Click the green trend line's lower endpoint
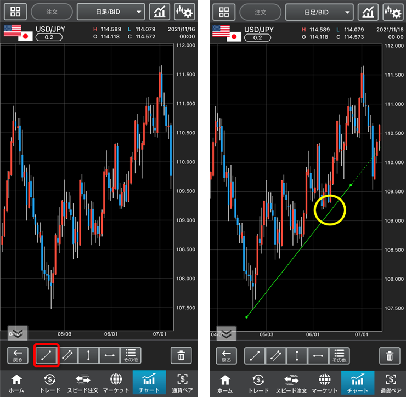Viewport: 406px width, 397px height. 247,316
